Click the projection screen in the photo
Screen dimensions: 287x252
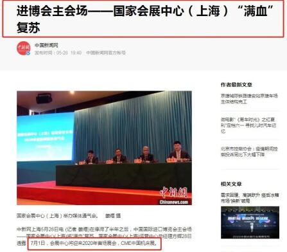46,137
